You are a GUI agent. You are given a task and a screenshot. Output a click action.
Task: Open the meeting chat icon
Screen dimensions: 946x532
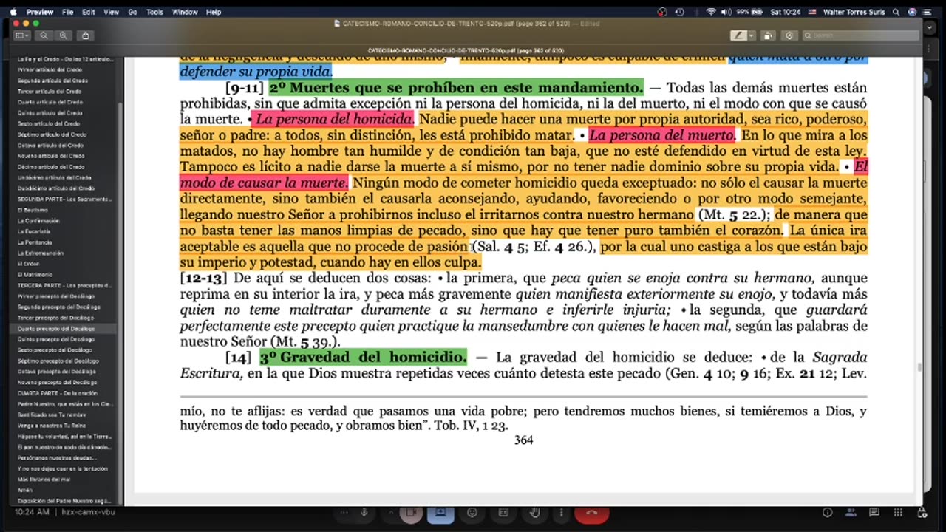coord(874,513)
